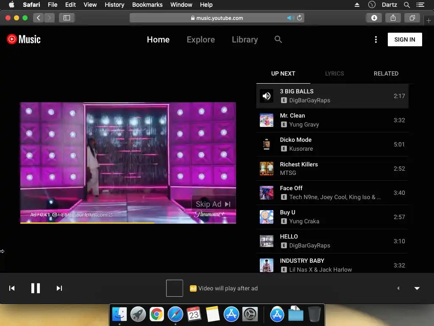
Task: Open System Preferences from the Dock
Action: [250, 315]
